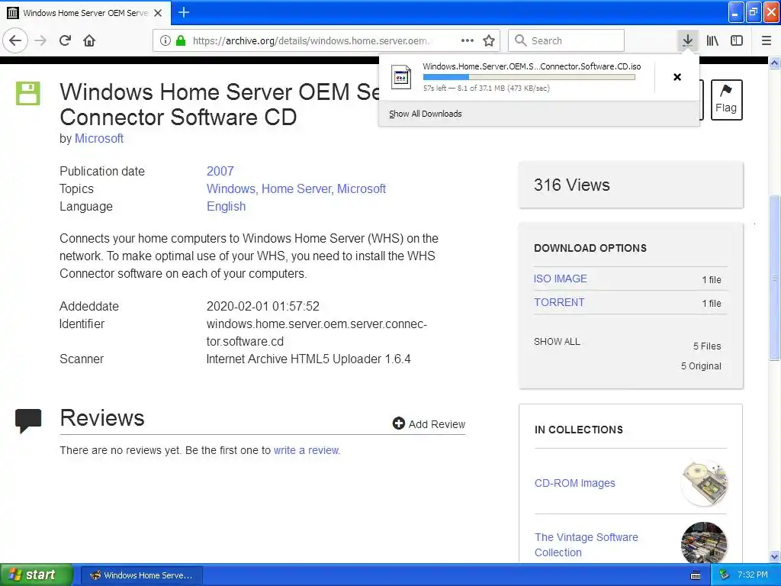Open the 2007 publication date link
781x586 pixels.
(x=220, y=171)
